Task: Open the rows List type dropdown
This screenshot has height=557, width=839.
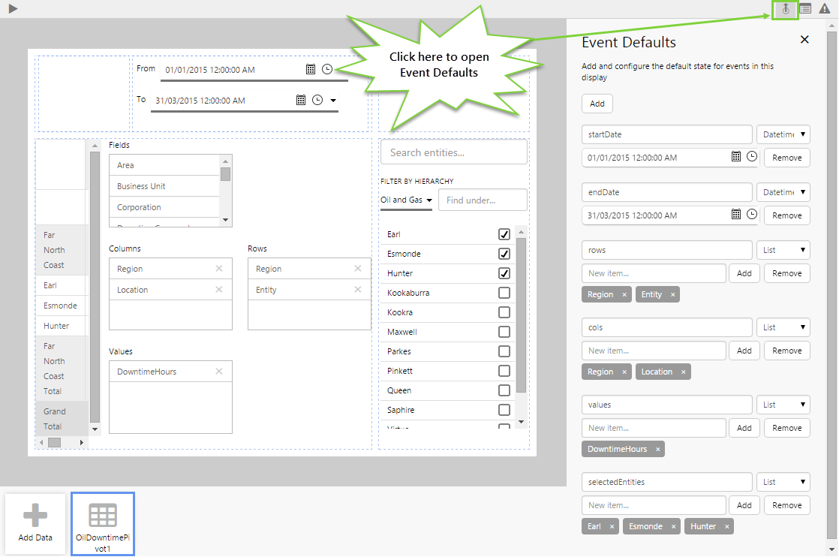Action: (783, 250)
